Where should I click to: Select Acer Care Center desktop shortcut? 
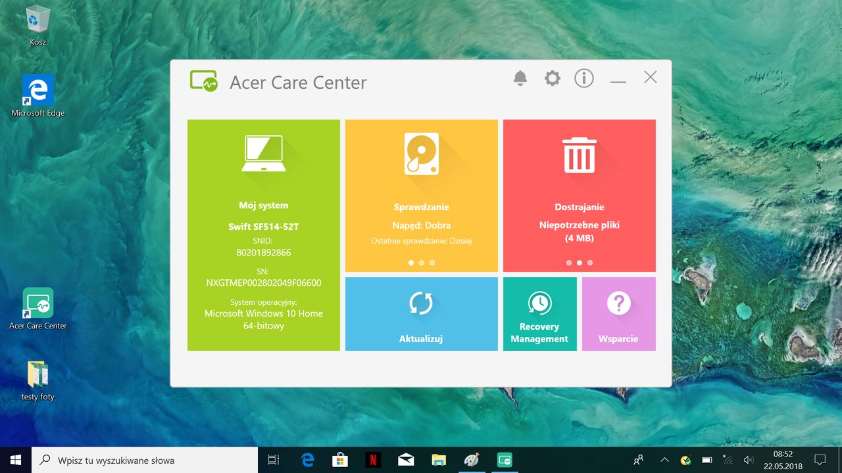(x=38, y=308)
